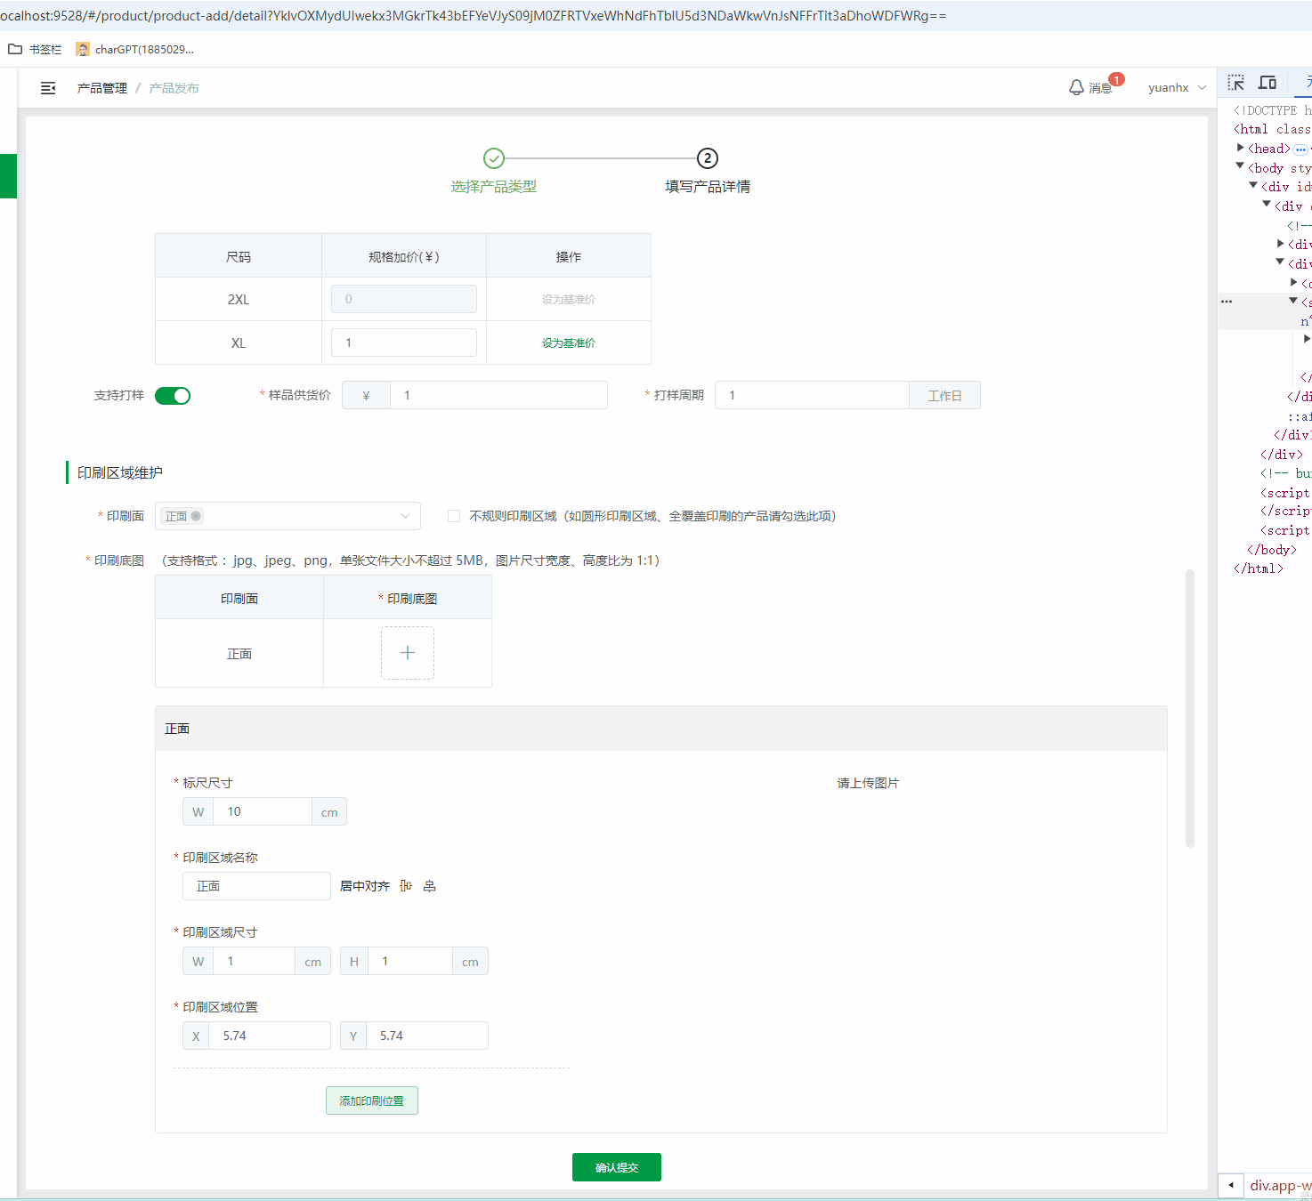Click the page vertical scrollbar
Screen dimensions: 1312x1201
[1190, 708]
